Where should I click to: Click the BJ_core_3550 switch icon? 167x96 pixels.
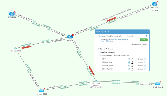click(41, 90)
